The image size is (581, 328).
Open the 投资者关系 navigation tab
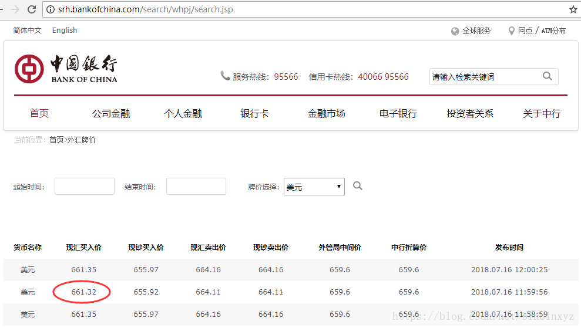pyautogui.click(x=470, y=113)
